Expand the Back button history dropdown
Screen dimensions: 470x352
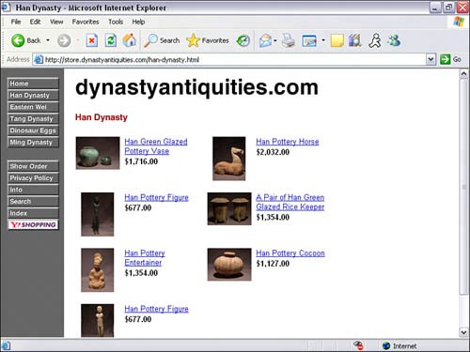[x=48, y=40]
